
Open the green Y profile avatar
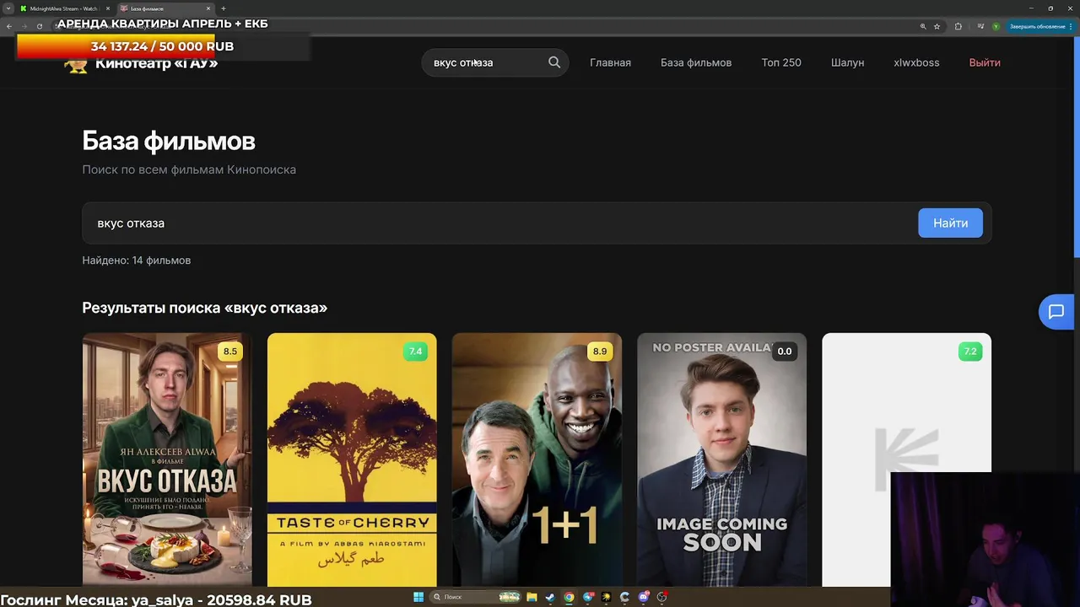point(996,26)
